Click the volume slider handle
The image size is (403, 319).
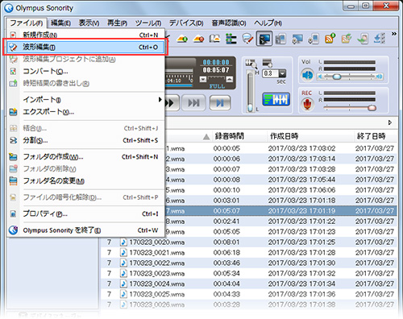[x=337, y=77]
